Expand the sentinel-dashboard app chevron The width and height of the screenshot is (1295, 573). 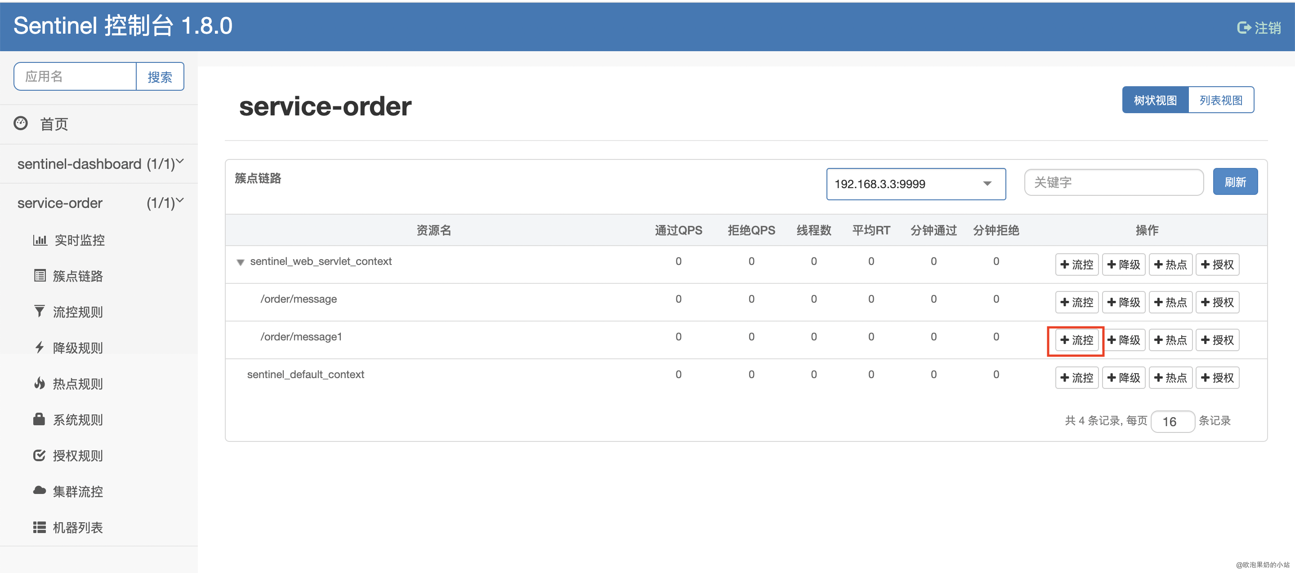pos(180,161)
